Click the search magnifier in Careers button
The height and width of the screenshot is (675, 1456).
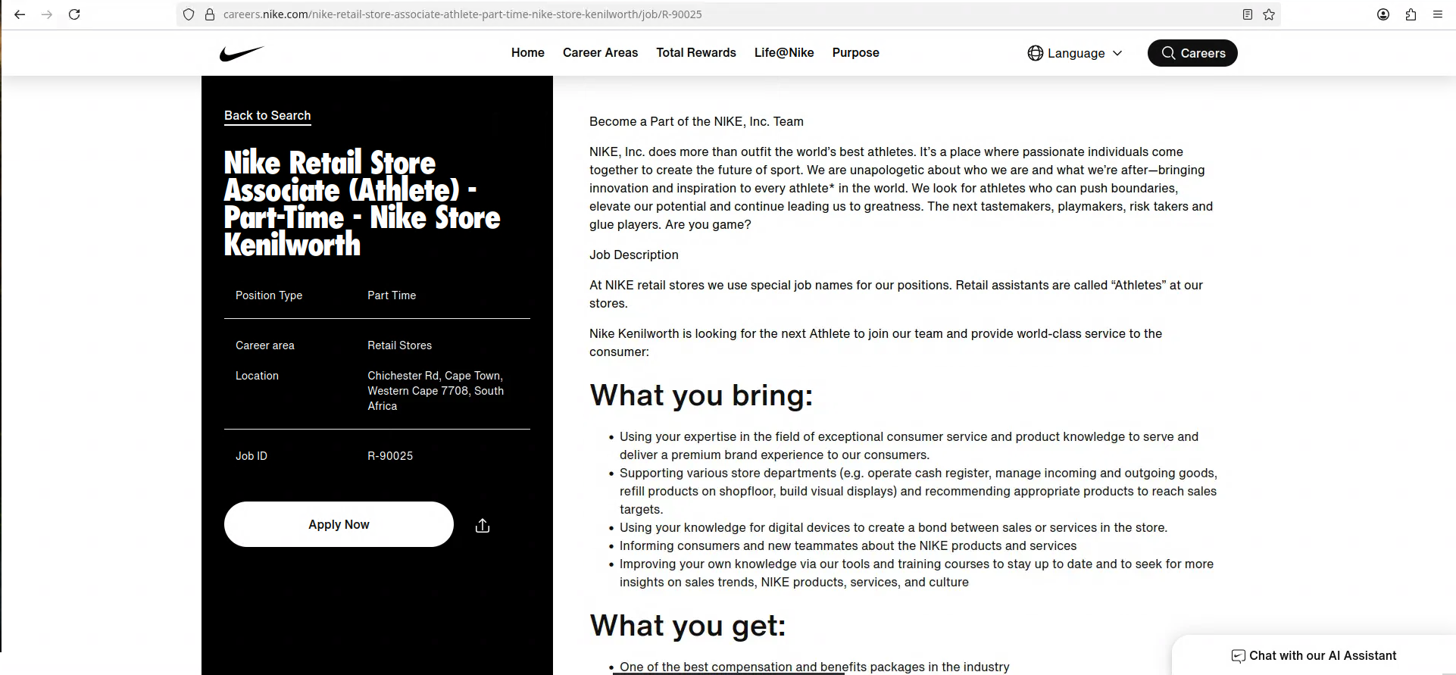tap(1169, 53)
